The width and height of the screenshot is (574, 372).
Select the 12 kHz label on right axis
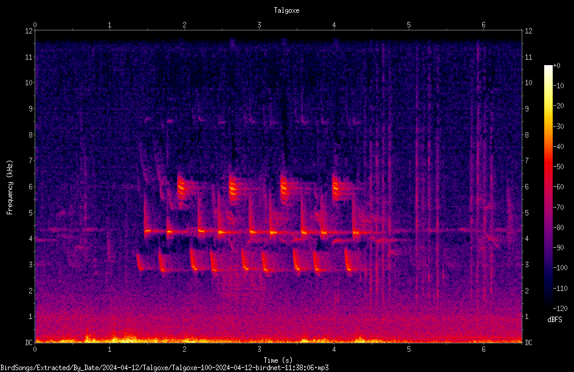click(x=528, y=31)
